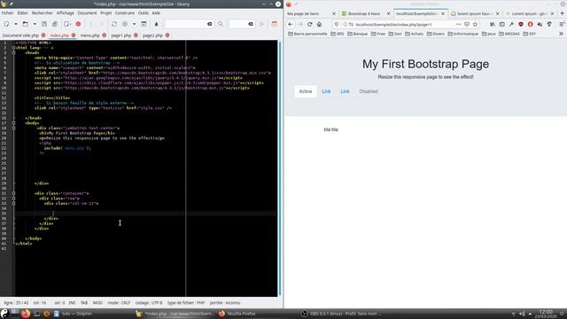Click the Firefox address bar URL
The height and width of the screenshot is (319, 567).
(x=393, y=25)
